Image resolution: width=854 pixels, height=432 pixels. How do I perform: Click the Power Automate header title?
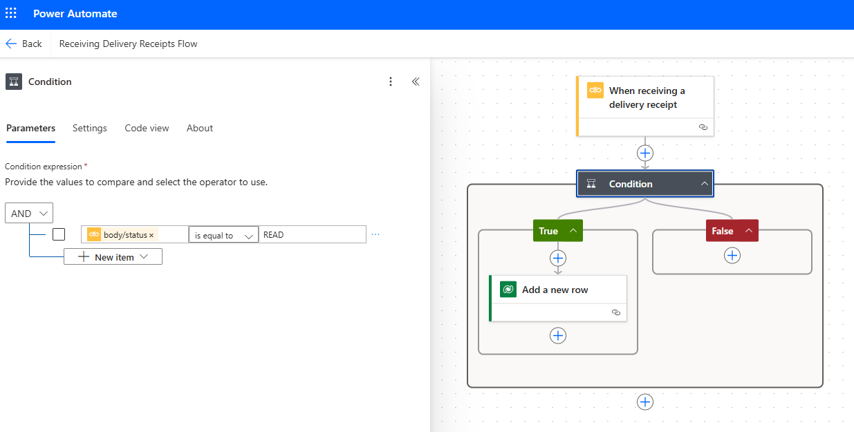tap(75, 14)
